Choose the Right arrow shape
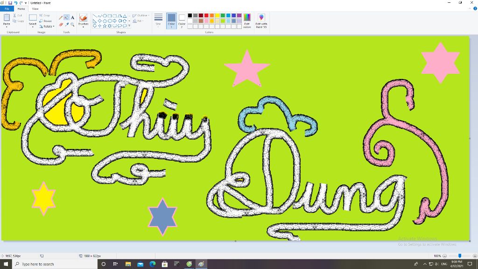The width and height of the screenshot is (478, 269). pyautogui.click(x=114, y=21)
